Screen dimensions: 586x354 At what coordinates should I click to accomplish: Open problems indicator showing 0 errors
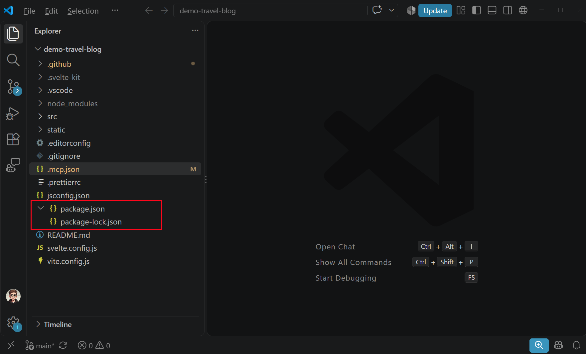pos(94,346)
